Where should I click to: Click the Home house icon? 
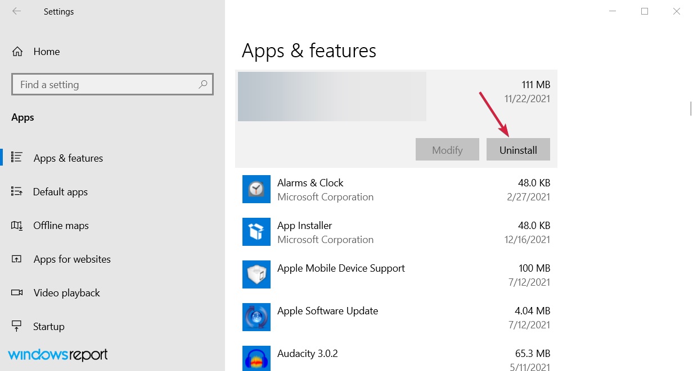(17, 52)
